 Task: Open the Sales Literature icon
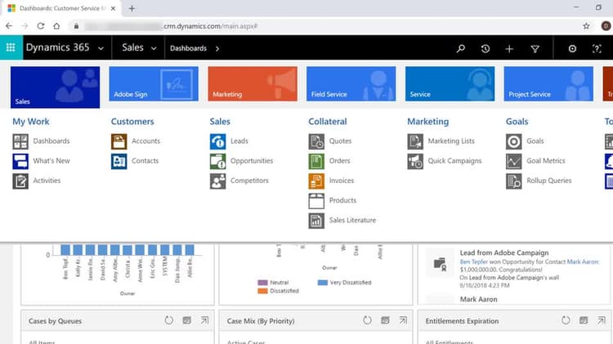[316, 221]
